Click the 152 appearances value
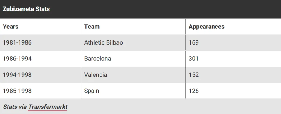Image resolution: width=281 pixels, height=114 pixels. click(194, 75)
